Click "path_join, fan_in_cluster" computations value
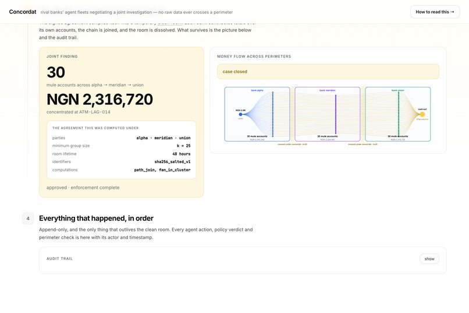This screenshot has width=469, height=313. [x=162, y=170]
